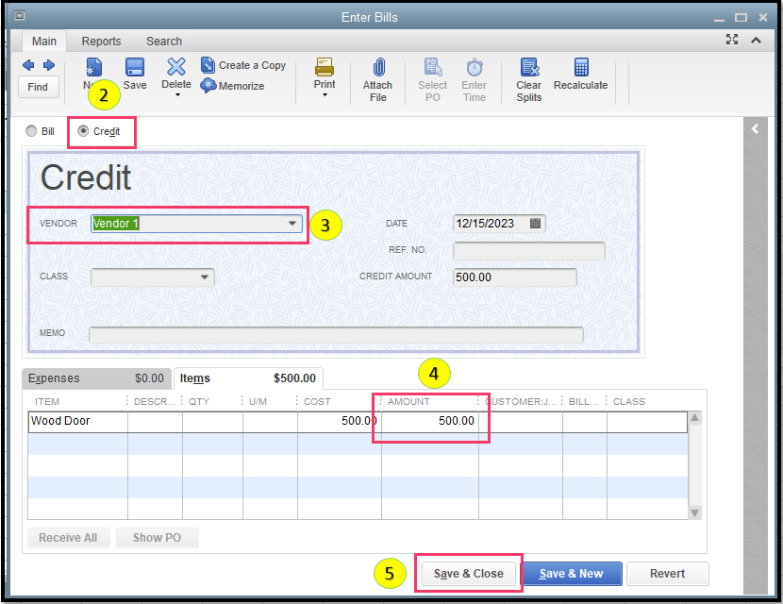Click the Attach File paperclip icon
Screen dimensions: 783x604
click(378, 67)
